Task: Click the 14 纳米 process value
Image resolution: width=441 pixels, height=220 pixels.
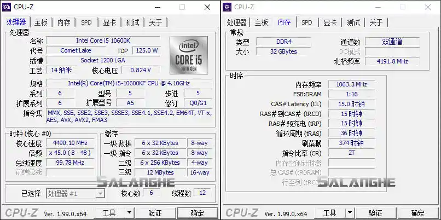Action: [x=61, y=70]
